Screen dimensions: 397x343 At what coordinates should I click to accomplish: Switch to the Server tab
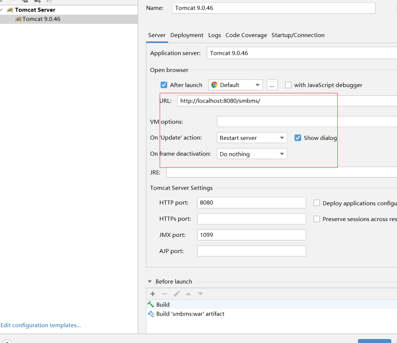pyautogui.click(x=157, y=35)
